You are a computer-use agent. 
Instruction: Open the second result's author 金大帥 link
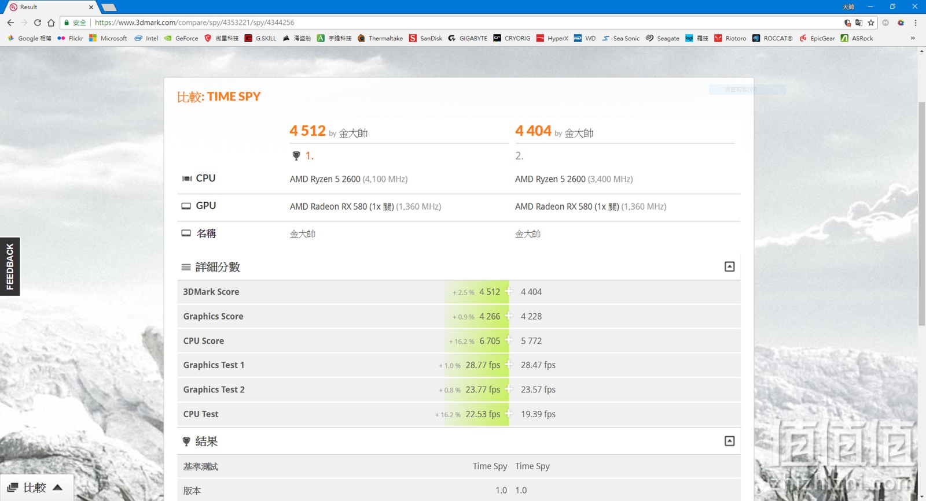click(x=579, y=133)
